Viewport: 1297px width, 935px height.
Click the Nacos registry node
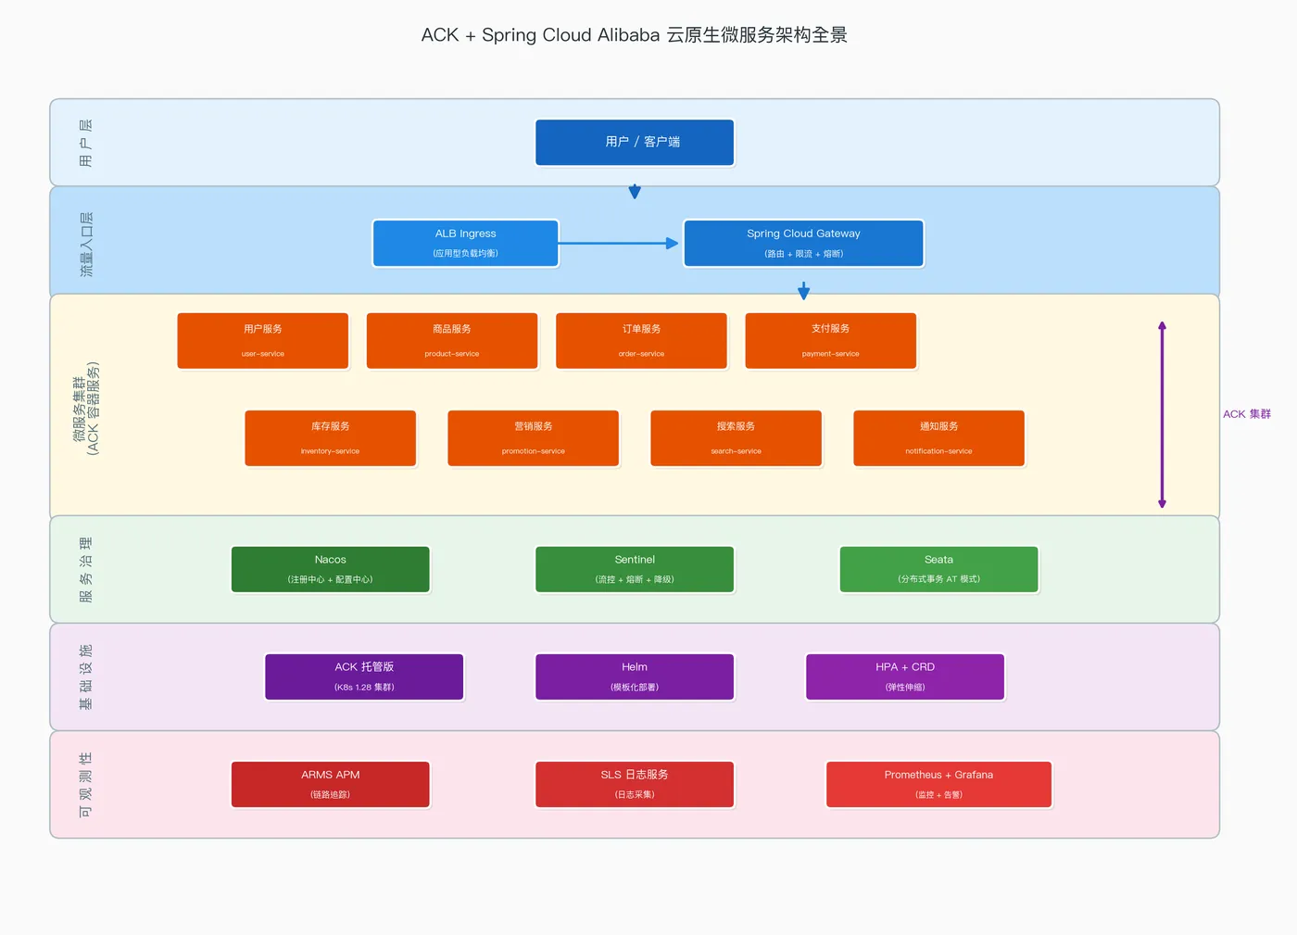point(331,569)
